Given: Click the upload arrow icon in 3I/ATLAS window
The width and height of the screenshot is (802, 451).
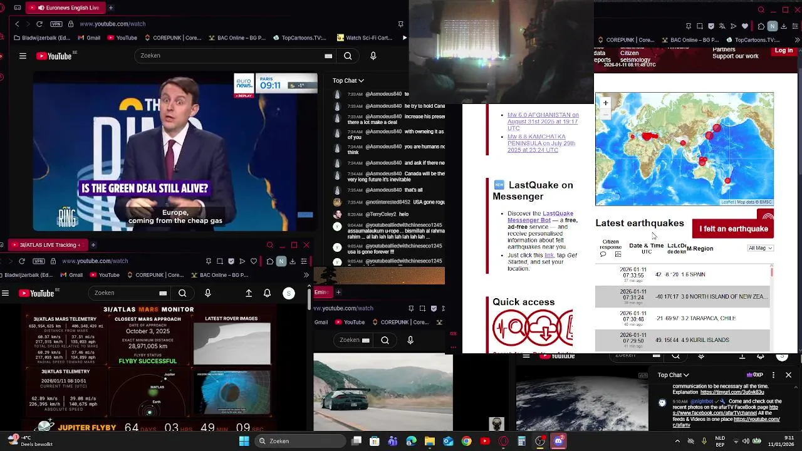Looking at the screenshot, I should pos(249,293).
